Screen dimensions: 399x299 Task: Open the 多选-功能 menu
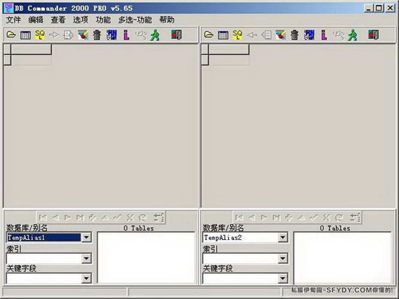pos(135,19)
